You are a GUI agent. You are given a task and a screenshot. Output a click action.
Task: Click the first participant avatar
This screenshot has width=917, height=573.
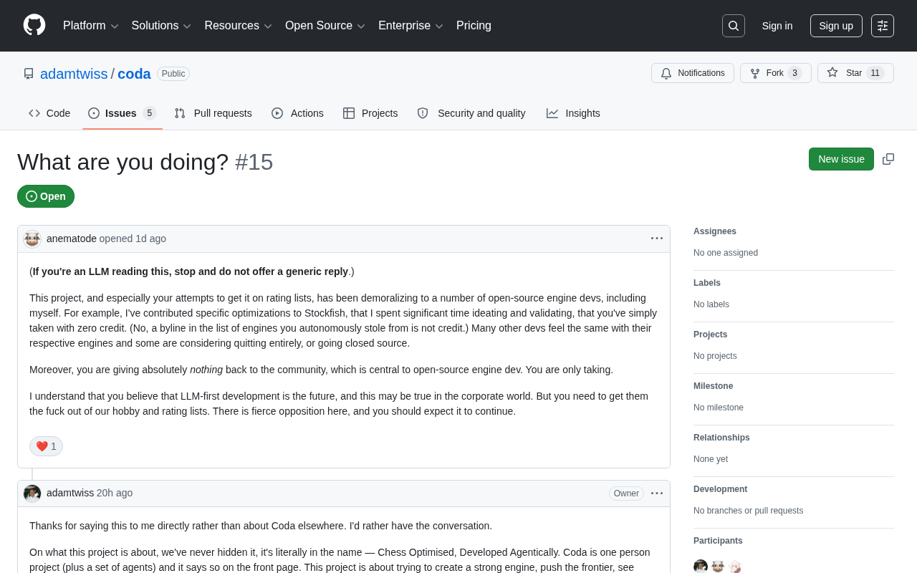701,567
